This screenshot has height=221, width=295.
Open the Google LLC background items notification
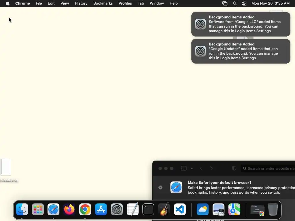(x=241, y=24)
